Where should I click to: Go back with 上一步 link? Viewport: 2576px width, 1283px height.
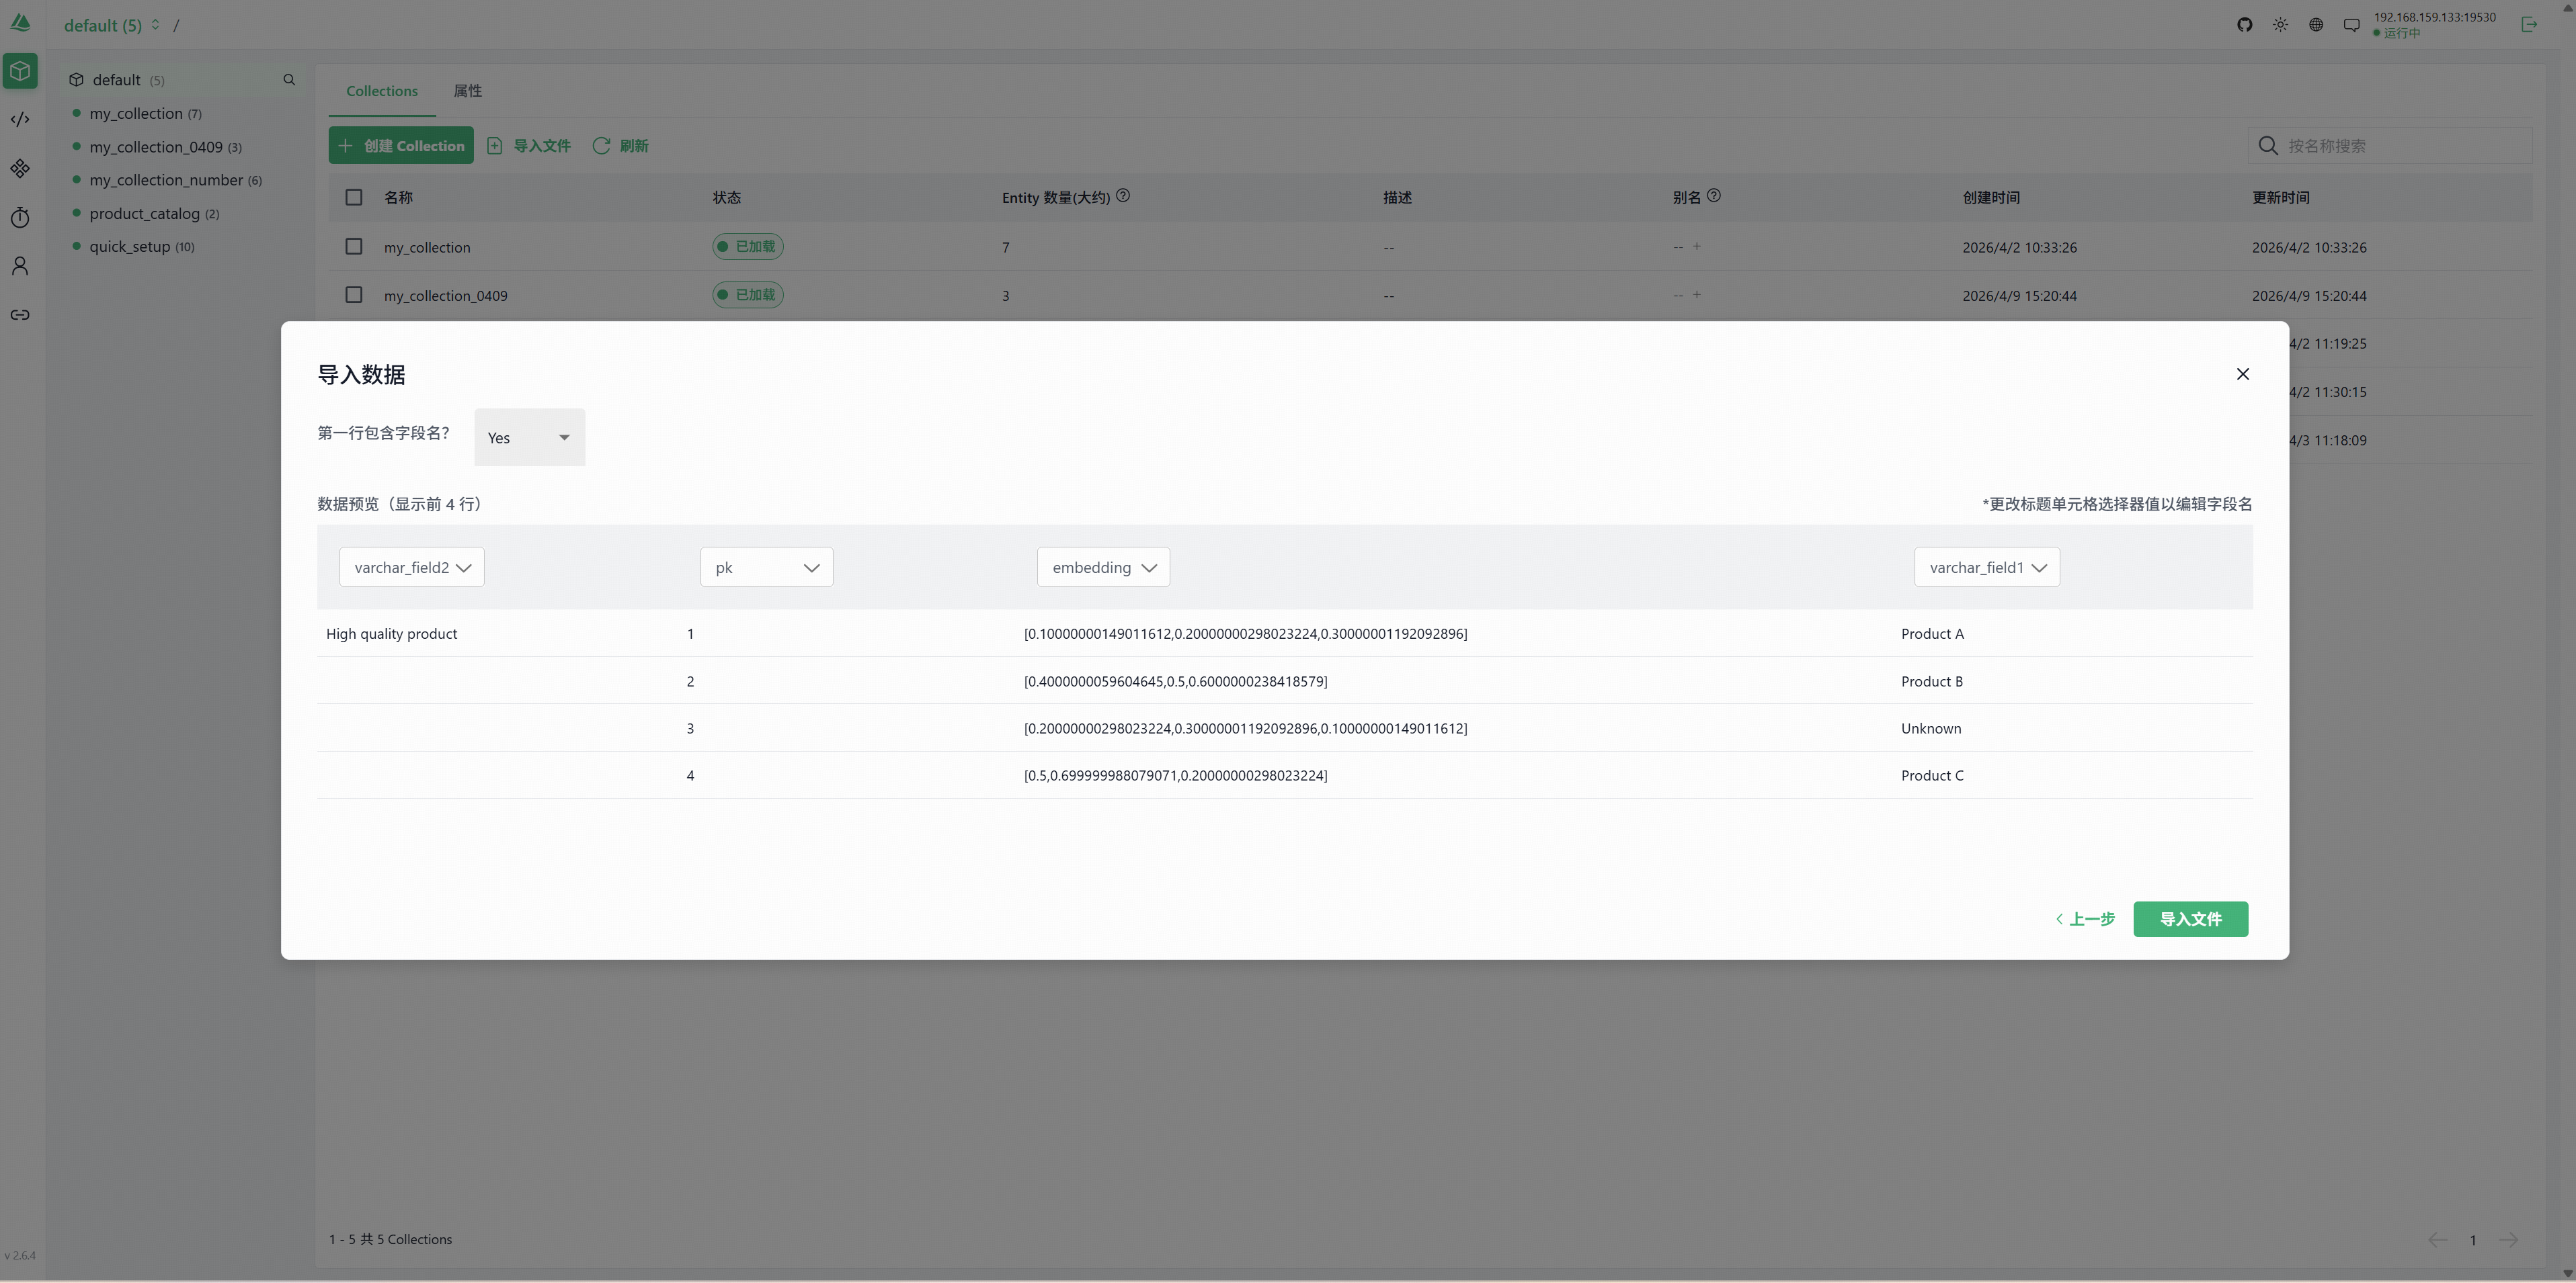(x=2085, y=920)
